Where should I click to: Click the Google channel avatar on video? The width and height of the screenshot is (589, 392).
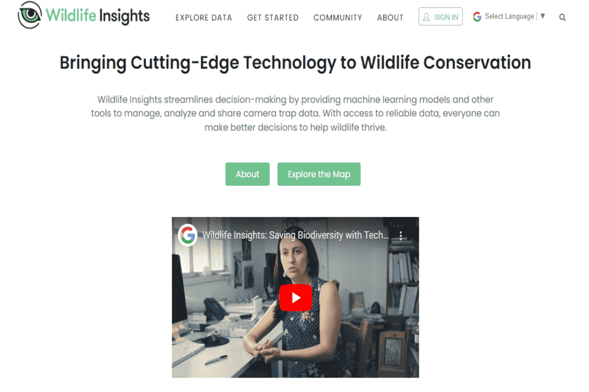(x=187, y=235)
